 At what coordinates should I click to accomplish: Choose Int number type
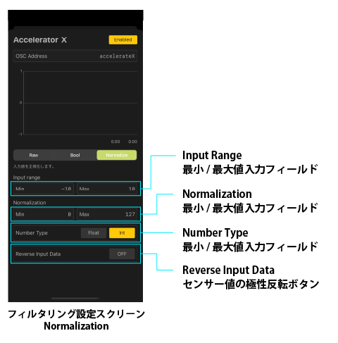[x=122, y=233]
